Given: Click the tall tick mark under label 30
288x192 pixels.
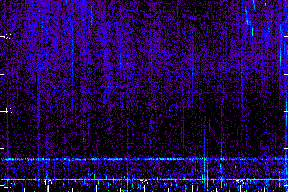Looking at the screenshot, I should pyautogui.click(x=144, y=189).
